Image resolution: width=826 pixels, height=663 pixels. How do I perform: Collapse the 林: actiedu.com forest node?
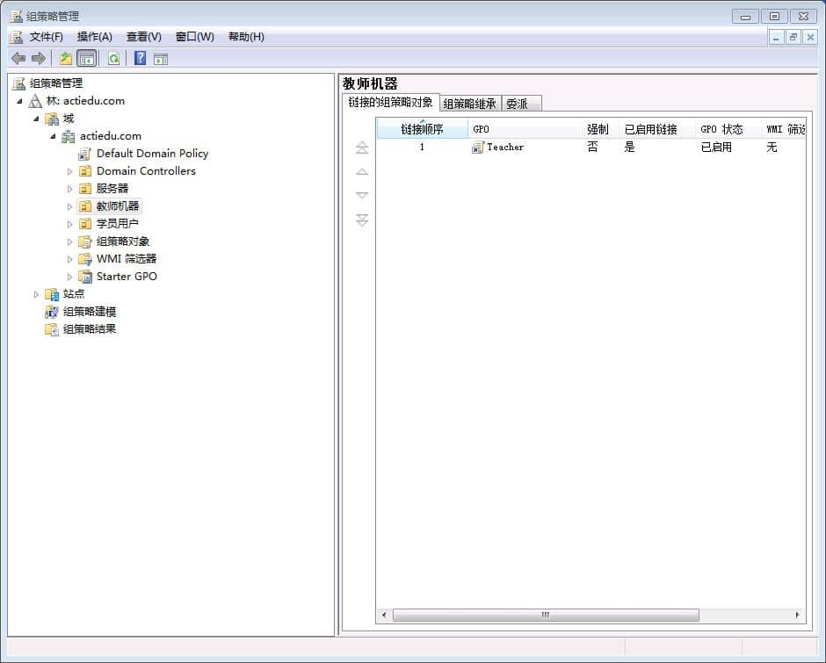pyautogui.click(x=19, y=101)
